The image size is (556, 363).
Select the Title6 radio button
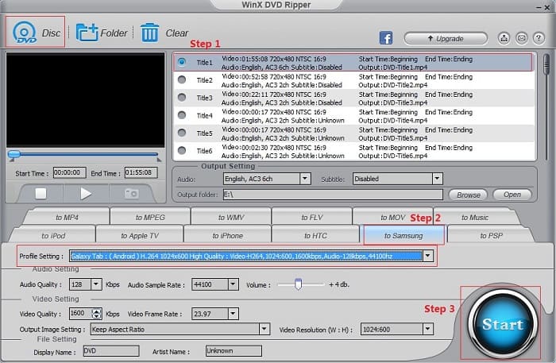[x=182, y=150]
